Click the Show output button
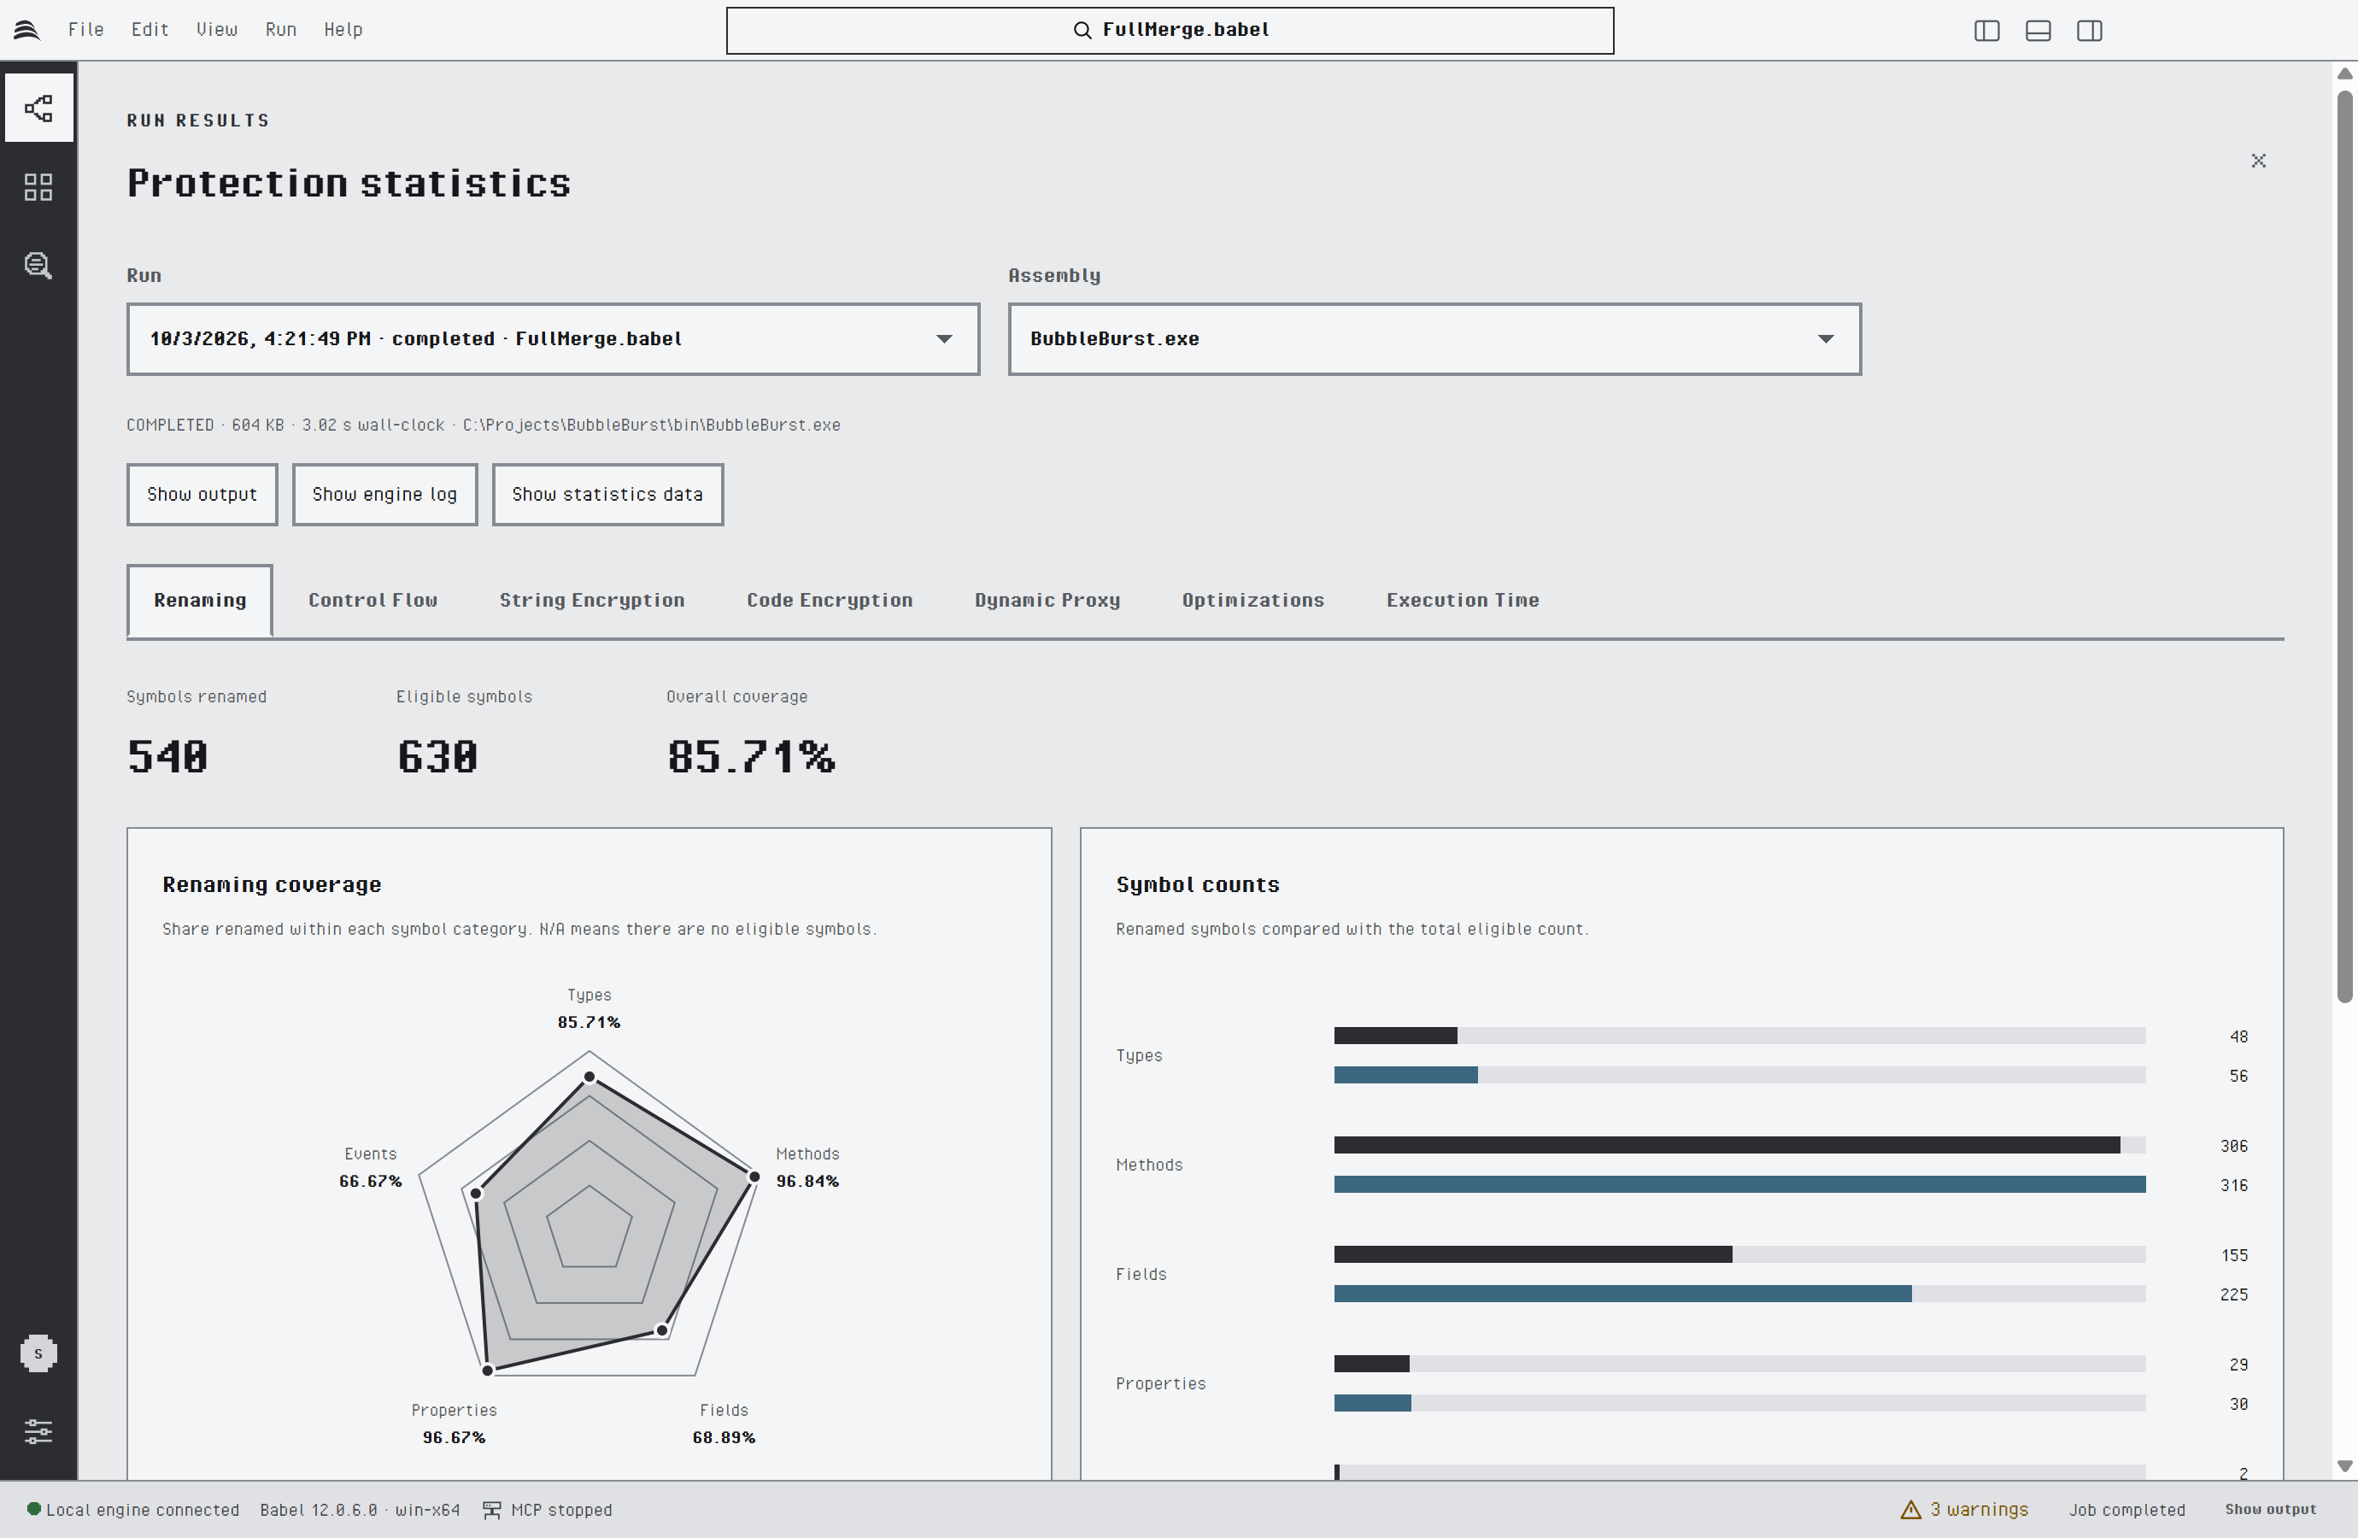 tap(202, 495)
